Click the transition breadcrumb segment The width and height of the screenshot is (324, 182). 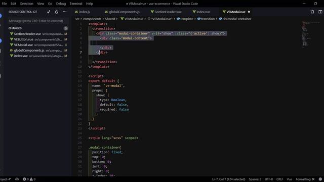(206, 19)
